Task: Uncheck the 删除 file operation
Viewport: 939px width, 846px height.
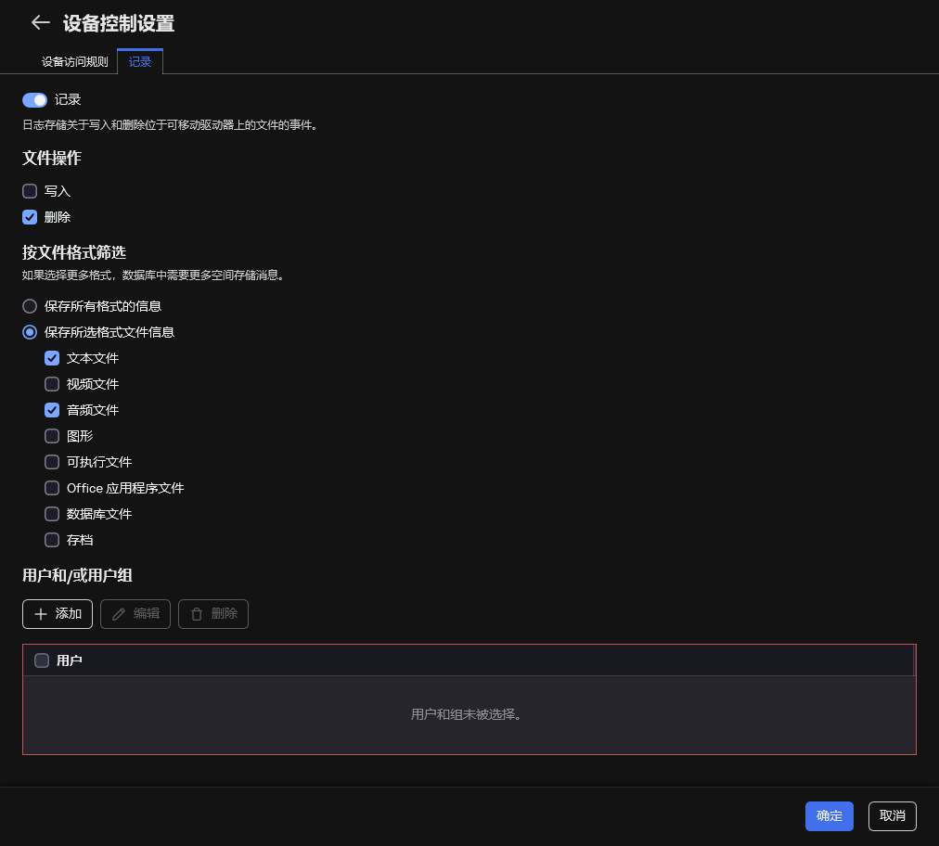Action: pos(29,217)
